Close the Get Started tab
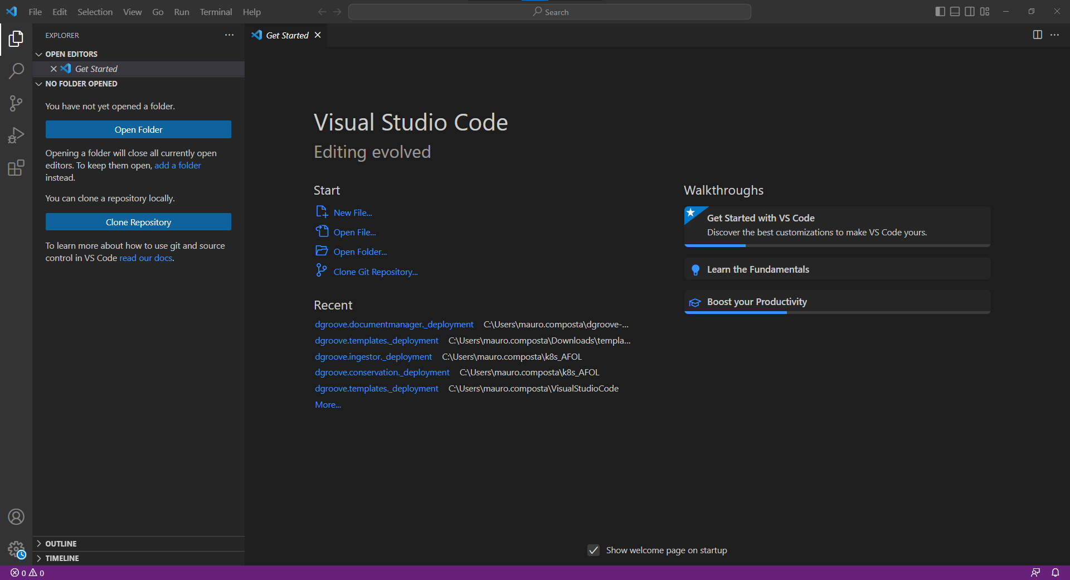 (x=318, y=35)
